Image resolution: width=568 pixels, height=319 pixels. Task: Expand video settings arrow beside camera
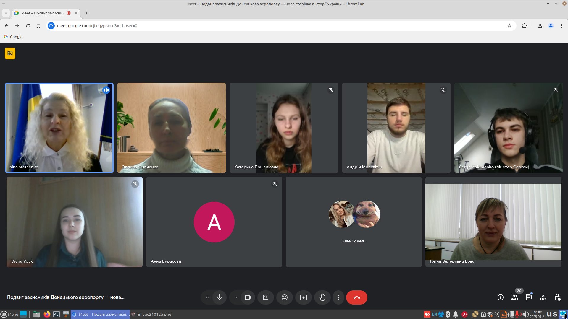point(236,297)
